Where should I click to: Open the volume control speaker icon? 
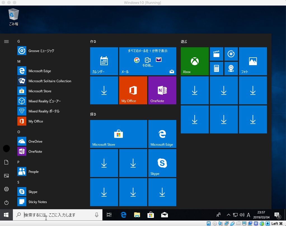point(242,215)
